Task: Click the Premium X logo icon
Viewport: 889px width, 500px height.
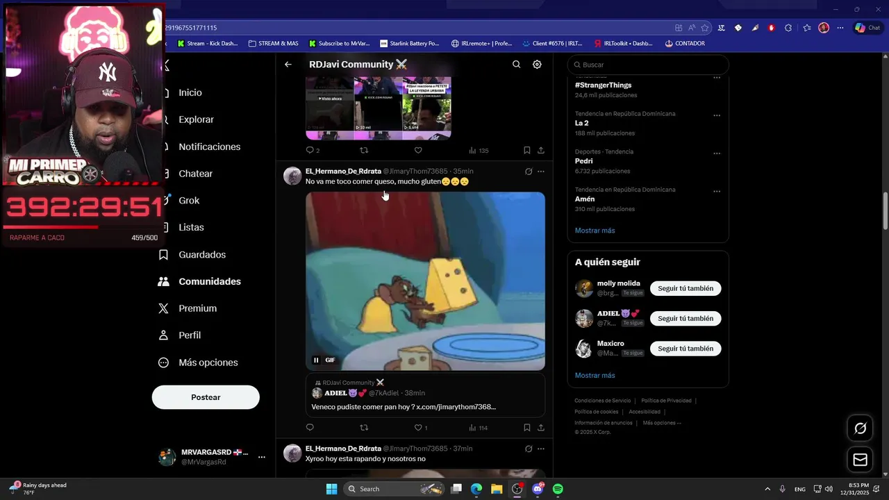Action: [164, 308]
